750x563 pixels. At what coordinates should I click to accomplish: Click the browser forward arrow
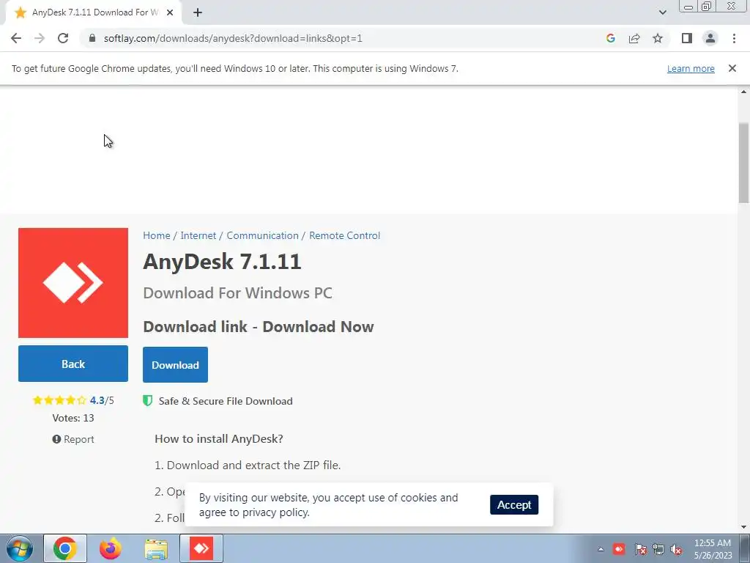click(40, 38)
